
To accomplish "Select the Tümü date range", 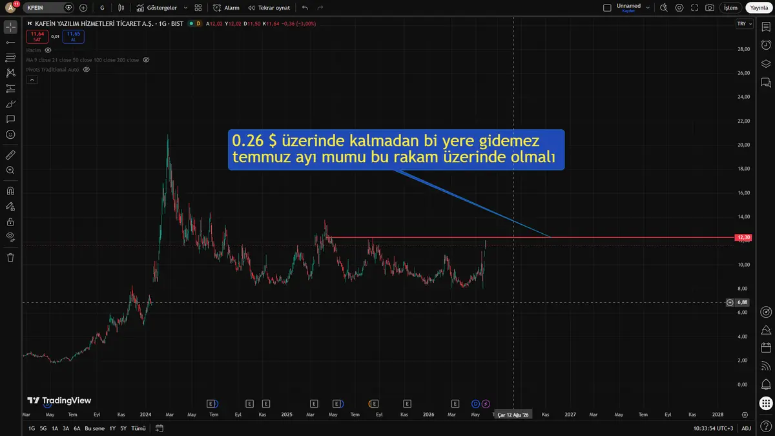I will click(139, 428).
